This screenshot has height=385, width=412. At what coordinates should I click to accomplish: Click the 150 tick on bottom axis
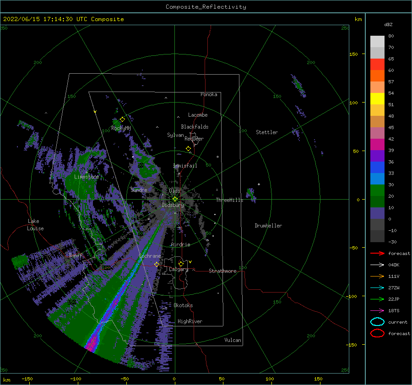coord(318,379)
